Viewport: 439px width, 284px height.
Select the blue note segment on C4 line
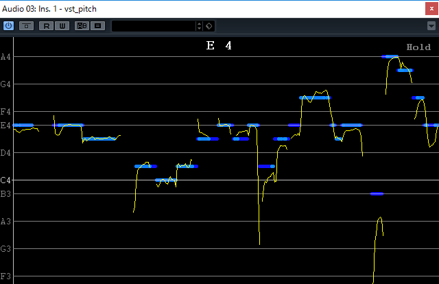166,180
